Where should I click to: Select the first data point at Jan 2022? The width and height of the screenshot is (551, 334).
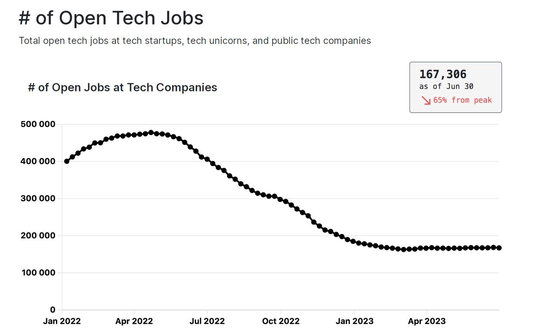point(67,161)
